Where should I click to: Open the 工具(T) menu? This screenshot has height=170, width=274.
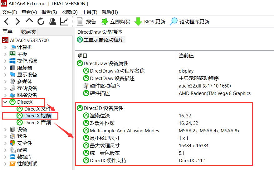(90, 12)
